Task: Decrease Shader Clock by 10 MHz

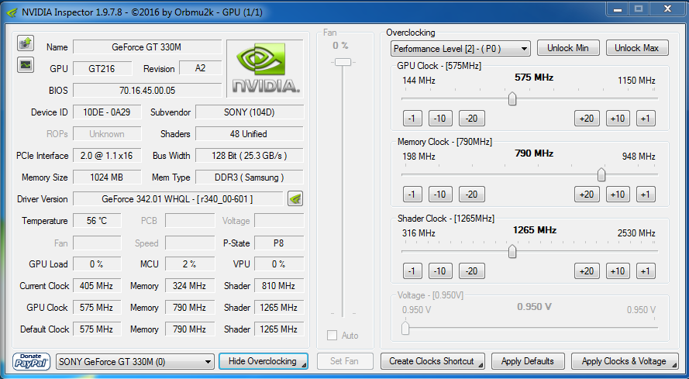Action: point(440,270)
